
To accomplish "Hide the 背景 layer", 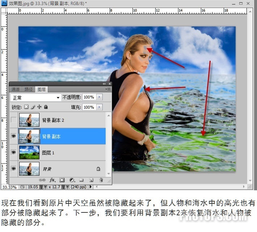I will click(x=14, y=169).
